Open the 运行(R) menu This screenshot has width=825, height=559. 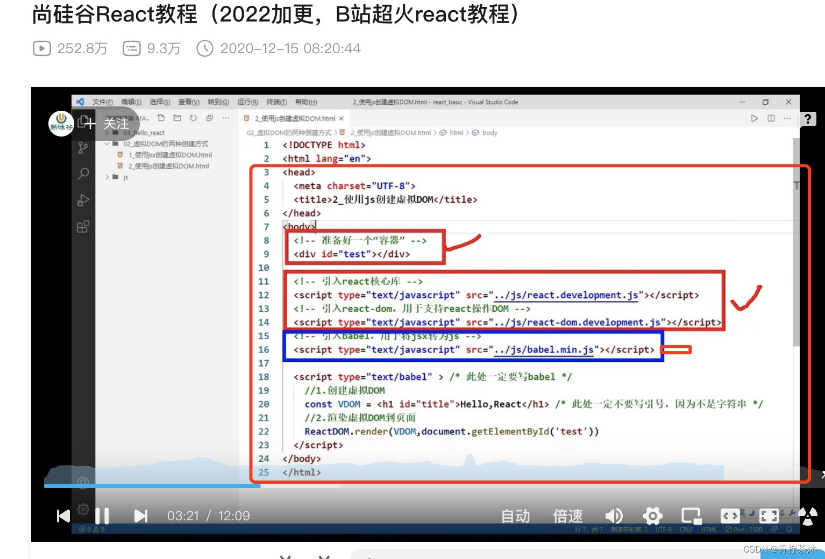click(x=247, y=102)
